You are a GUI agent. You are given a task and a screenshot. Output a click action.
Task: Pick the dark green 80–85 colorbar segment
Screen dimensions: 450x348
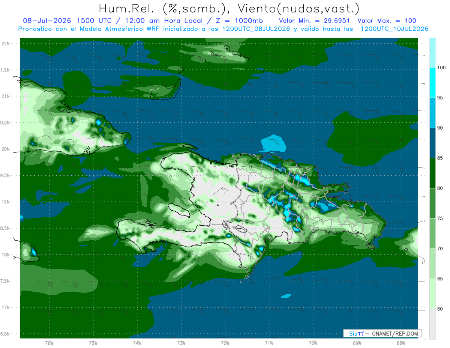pyautogui.click(x=432, y=173)
